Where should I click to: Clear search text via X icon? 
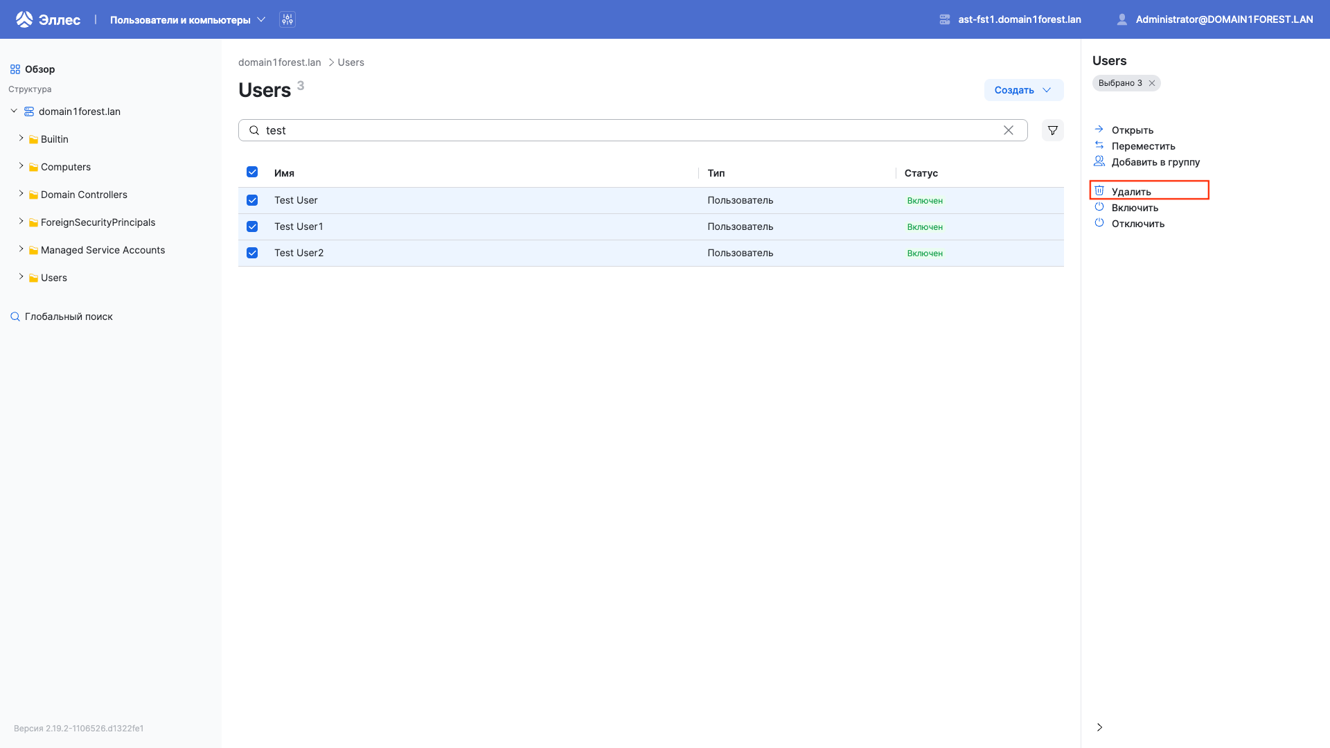click(x=1009, y=130)
